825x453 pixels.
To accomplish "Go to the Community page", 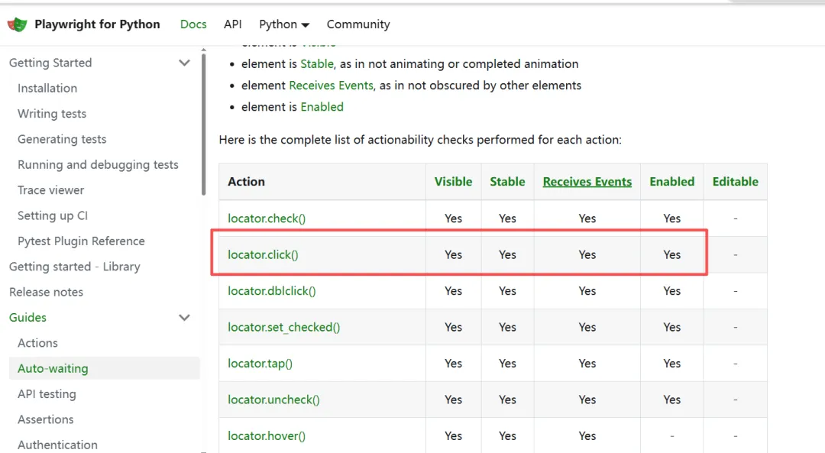I will [x=358, y=24].
